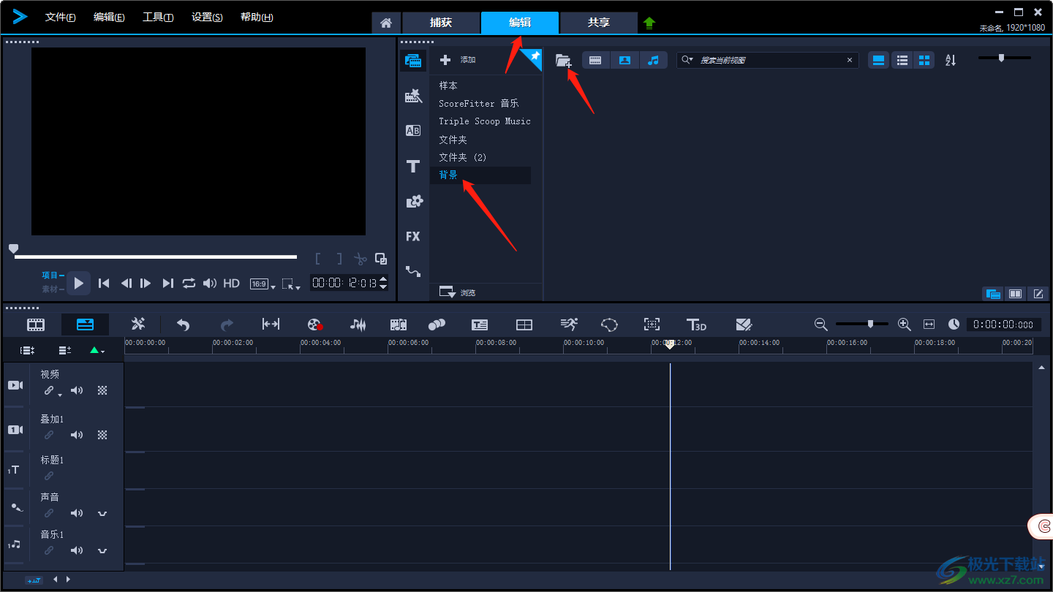
Task: Adjust the preview timecode stepper arrows
Action: click(384, 283)
